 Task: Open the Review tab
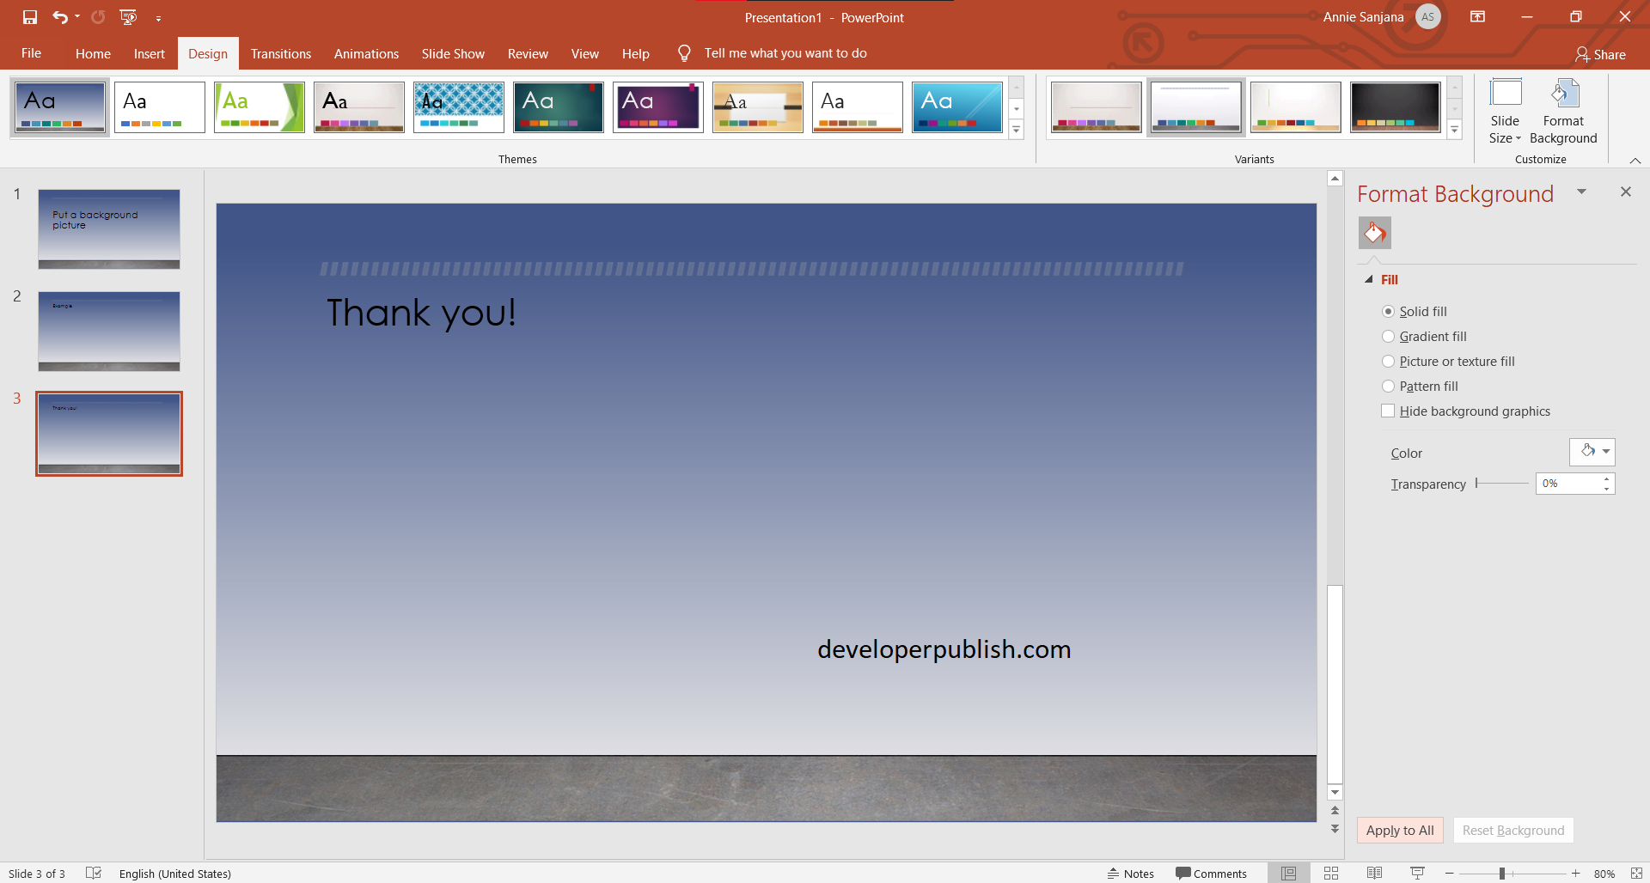527,52
